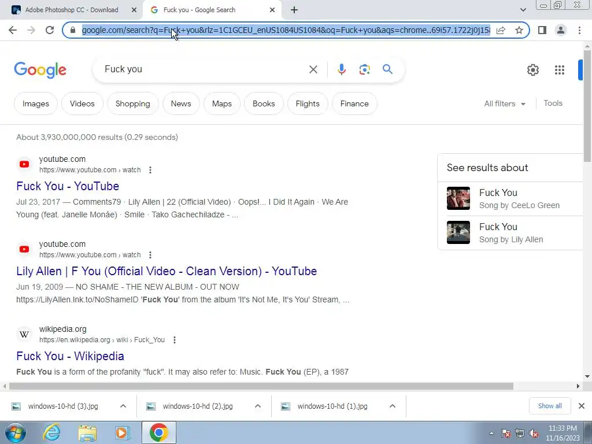Open menu for windows-10-hd (2).jpg download

click(x=258, y=406)
